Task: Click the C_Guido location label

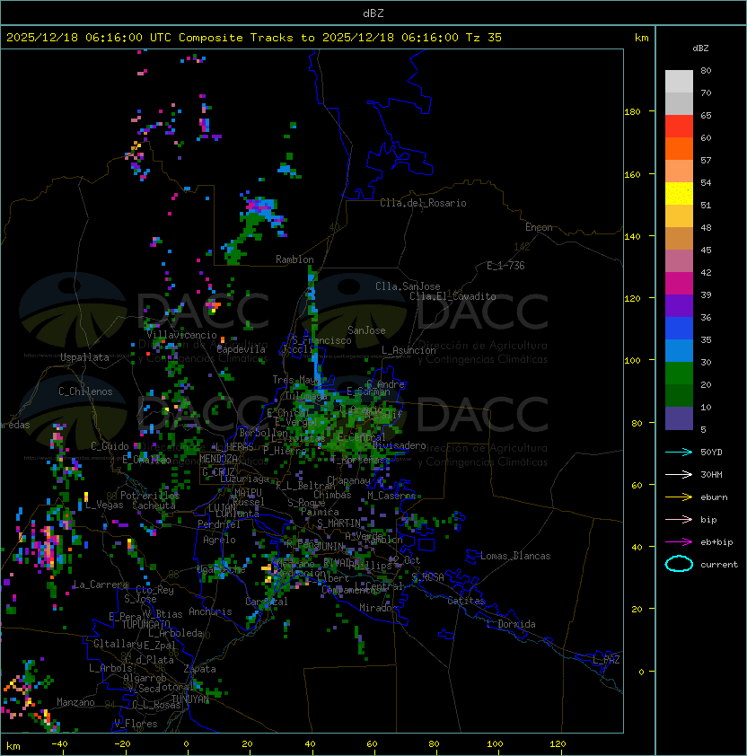Action: (110, 446)
